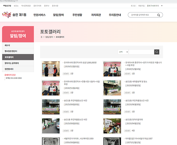Expand the 종로구 바로가기 dropdown
Screen dimensions: 177x145
pyautogui.click(x=155, y=6)
